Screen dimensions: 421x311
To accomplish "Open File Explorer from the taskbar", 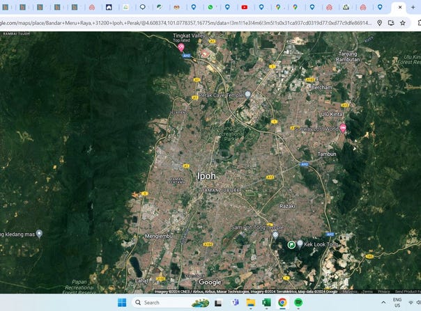I will click(251, 303).
